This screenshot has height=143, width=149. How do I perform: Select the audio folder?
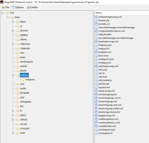[23, 89]
